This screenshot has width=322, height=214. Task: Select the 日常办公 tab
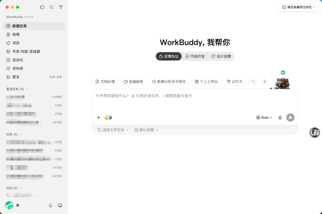point(168,56)
